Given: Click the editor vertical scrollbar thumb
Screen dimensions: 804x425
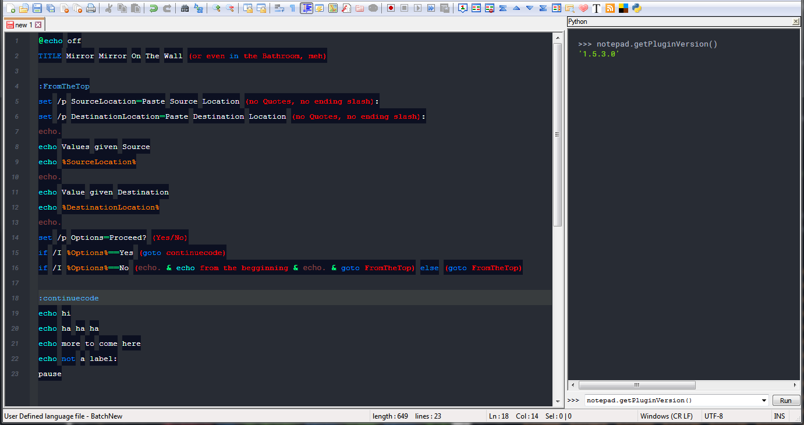Looking at the screenshot, I should coord(557,134).
